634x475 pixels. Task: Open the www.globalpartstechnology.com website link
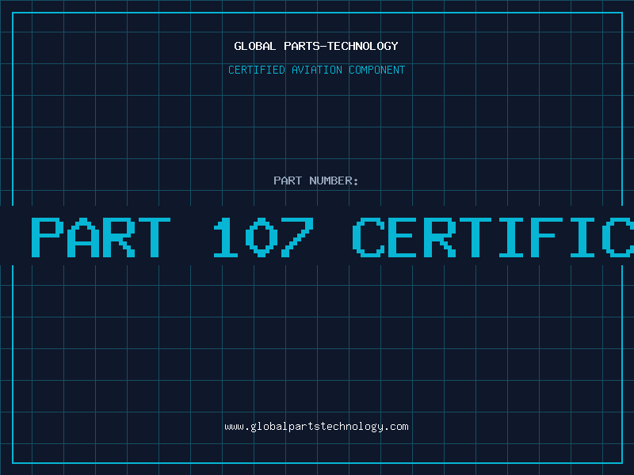(316, 427)
